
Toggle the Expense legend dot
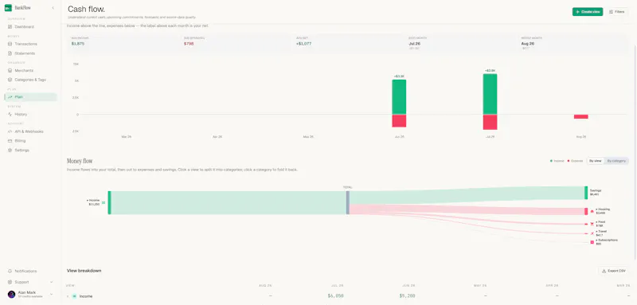[x=569, y=161]
